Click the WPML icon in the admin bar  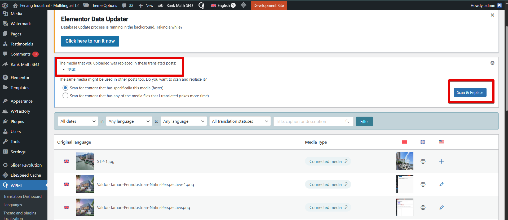(x=201, y=6)
